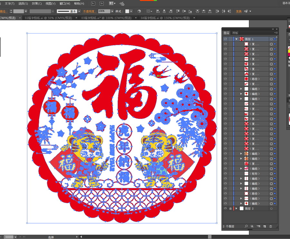Click vertical align bottom icon
The image size is (290, 239).
pyautogui.click(x=190, y=11)
